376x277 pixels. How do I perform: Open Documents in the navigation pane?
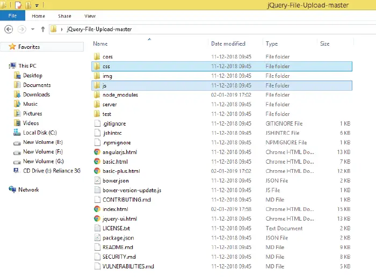(37, 85)
